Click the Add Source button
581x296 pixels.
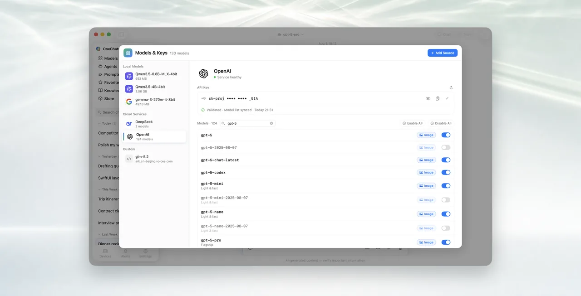[x=443, y=53]
